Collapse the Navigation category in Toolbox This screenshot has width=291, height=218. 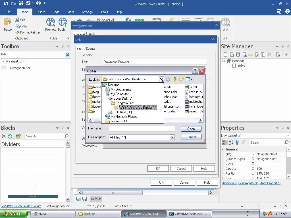3,61
